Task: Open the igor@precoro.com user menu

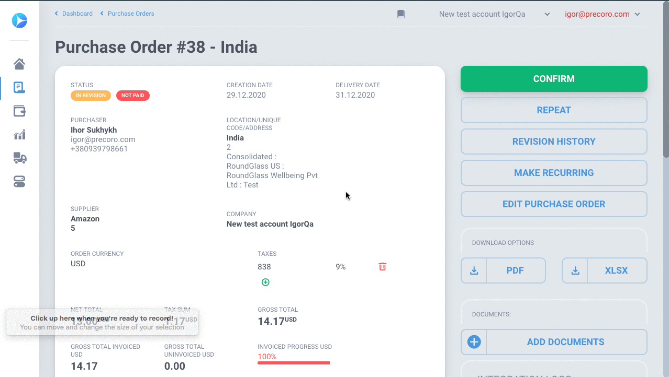Action: (603, 14)
